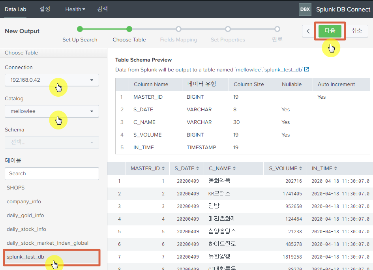Switch to the Data Lab tab
This screenshot has width=373, height=270.
(x=15, y=9)
